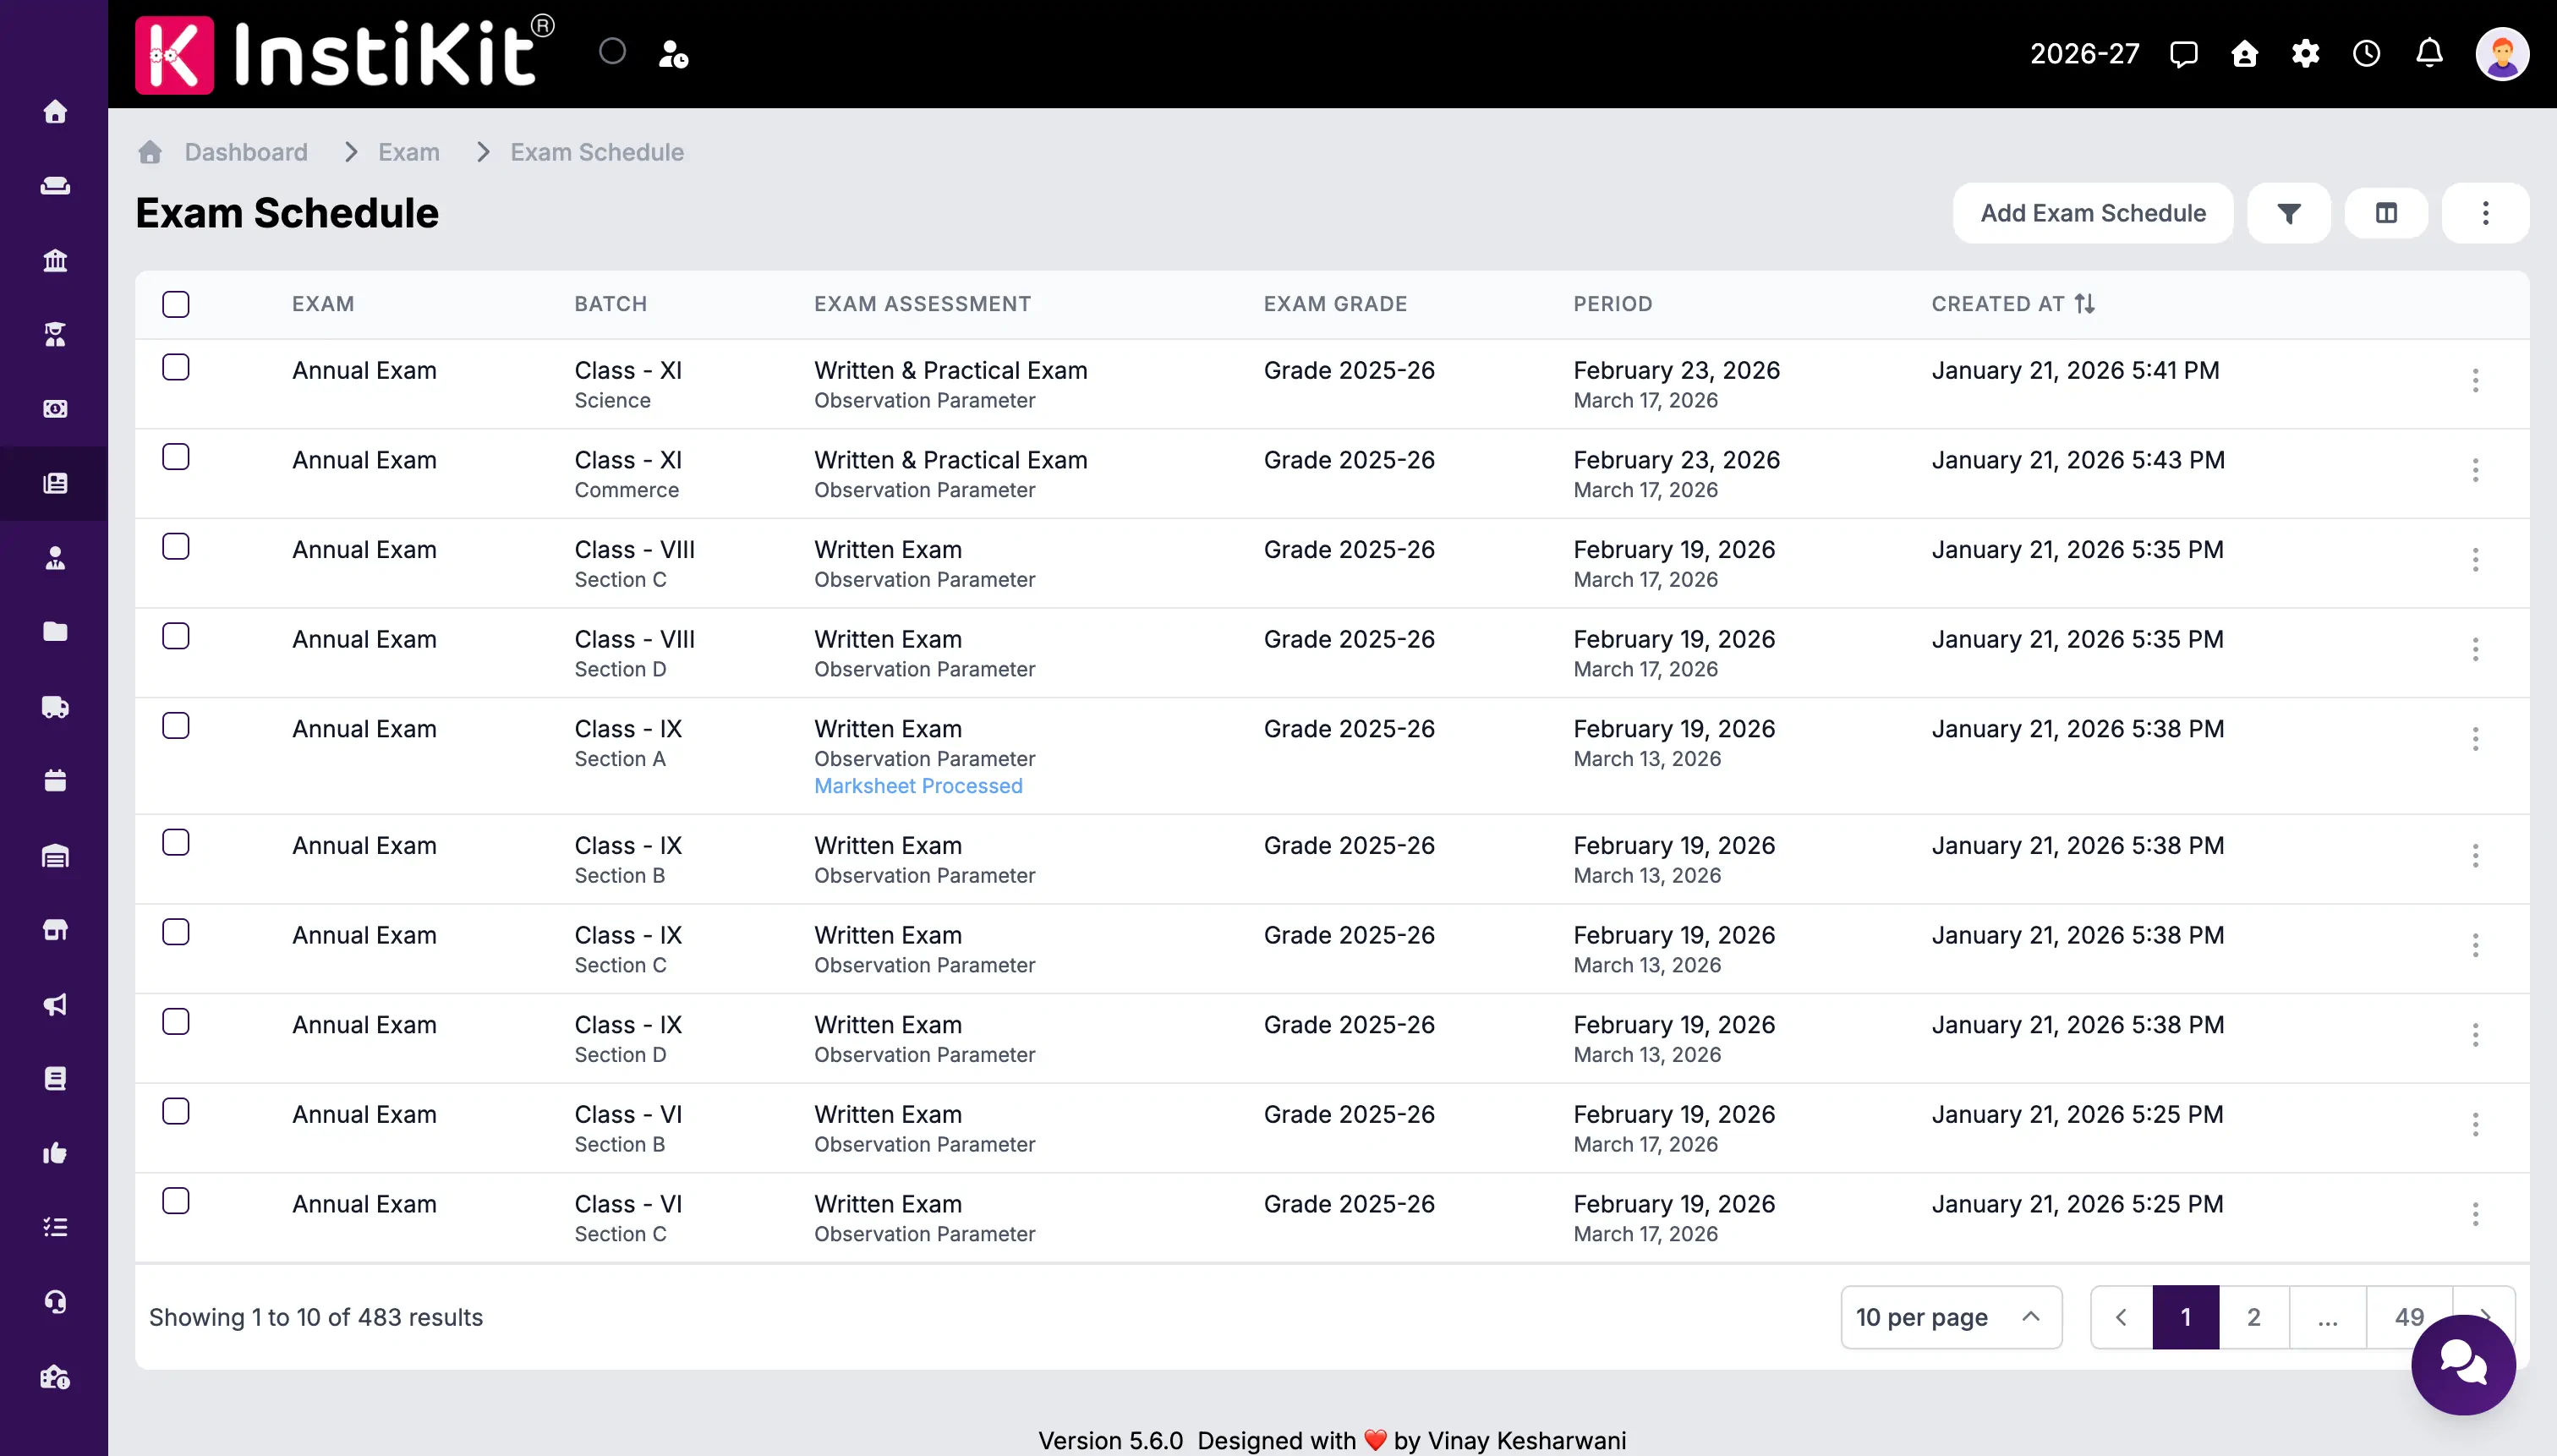Jump to last page 49
The image size is (2557, 1456).
pyautogui.click(x=2409, y=1317)
